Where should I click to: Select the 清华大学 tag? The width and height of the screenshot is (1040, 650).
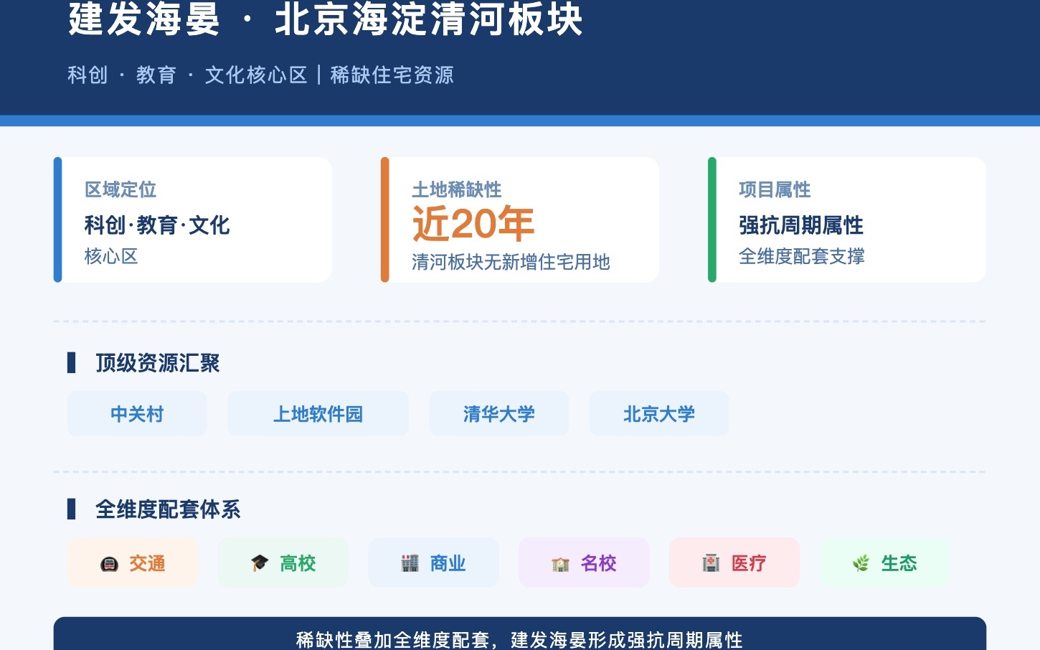[499, 414]
